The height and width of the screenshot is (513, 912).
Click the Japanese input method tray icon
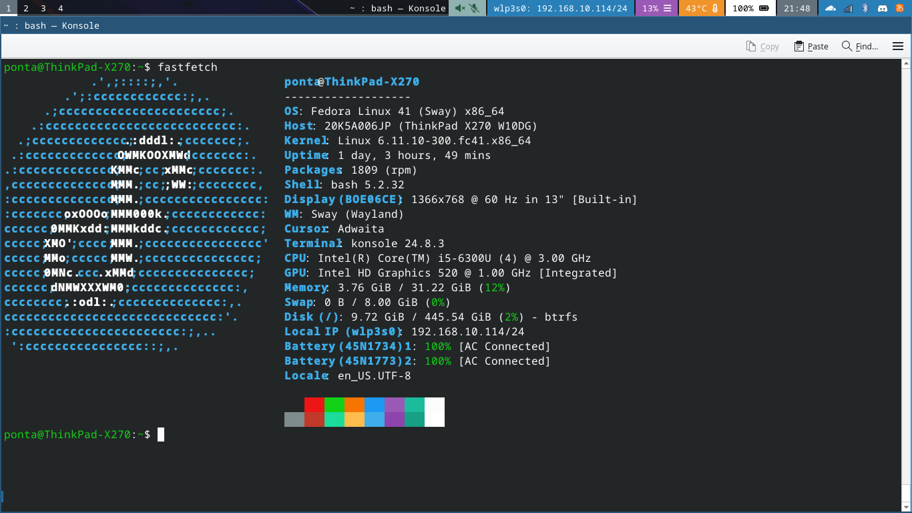click(x=899, y=8)
